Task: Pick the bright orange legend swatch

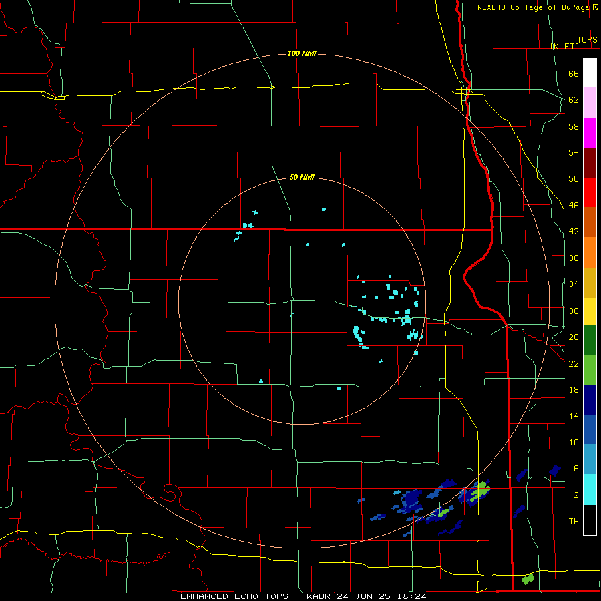Action: 590,252
